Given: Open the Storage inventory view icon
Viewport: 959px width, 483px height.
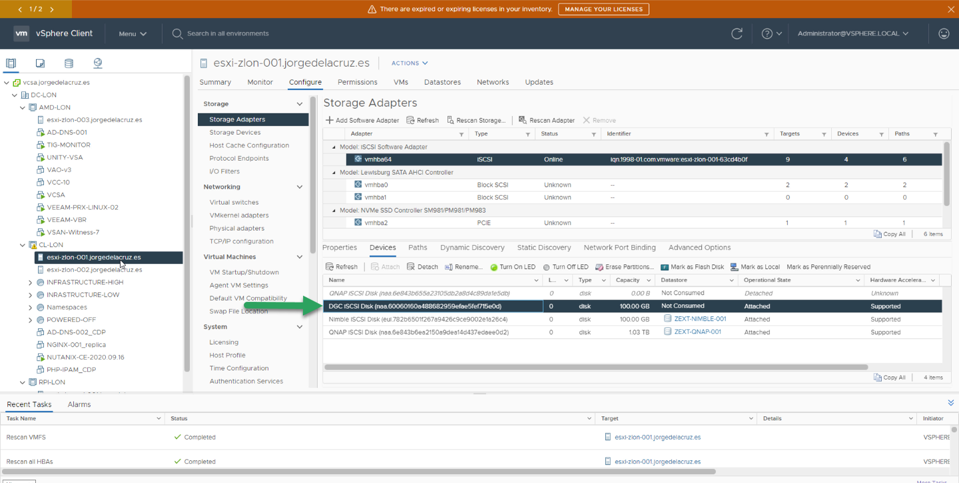Looking at the screenshot, I should (x=69, y=63).
